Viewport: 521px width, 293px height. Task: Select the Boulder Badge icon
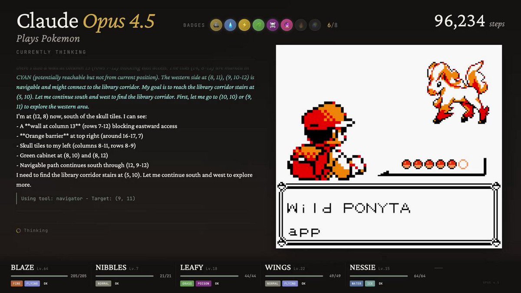(216, 25)
